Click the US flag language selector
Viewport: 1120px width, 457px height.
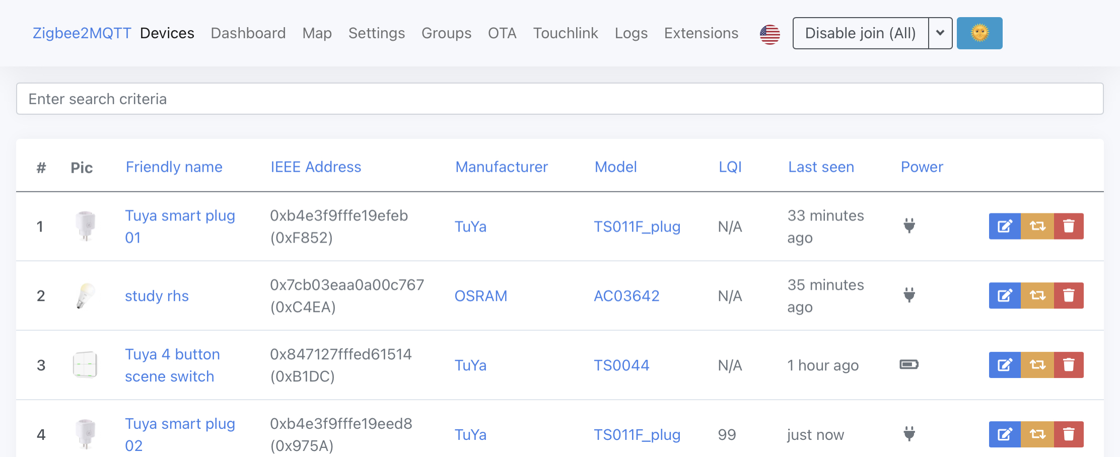[x=769, y=34]
